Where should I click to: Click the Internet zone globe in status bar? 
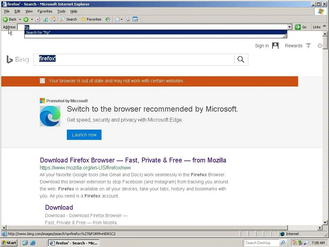282,234
